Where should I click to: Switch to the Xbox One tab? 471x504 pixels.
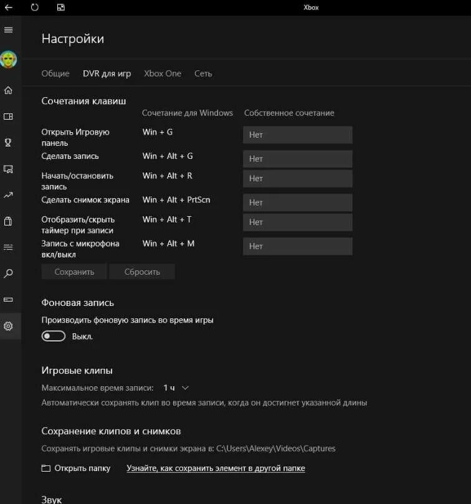click(163, 74)
